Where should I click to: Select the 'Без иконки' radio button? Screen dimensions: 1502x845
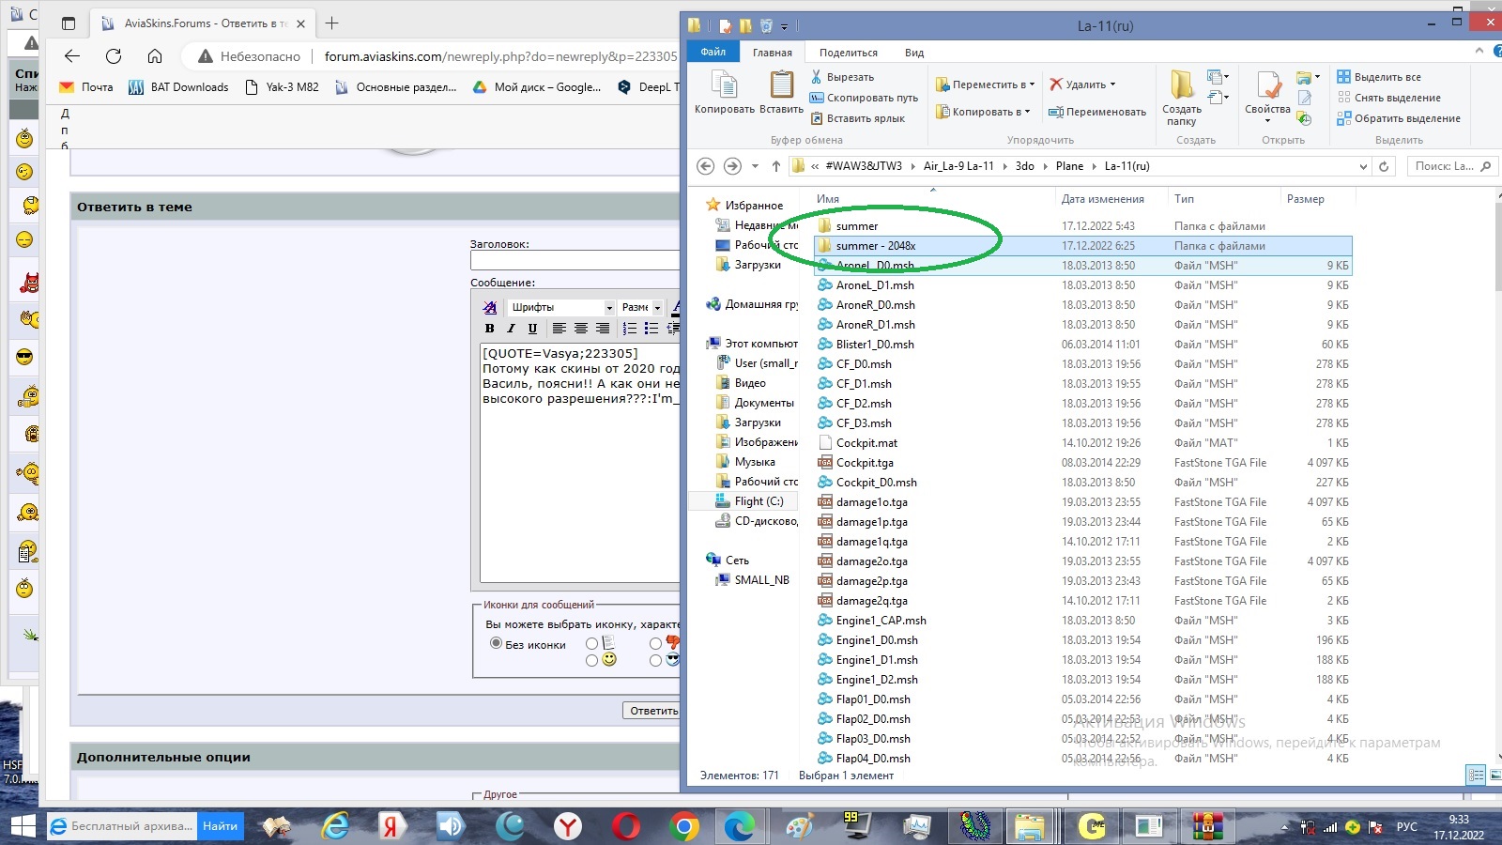tap(497, 643)
